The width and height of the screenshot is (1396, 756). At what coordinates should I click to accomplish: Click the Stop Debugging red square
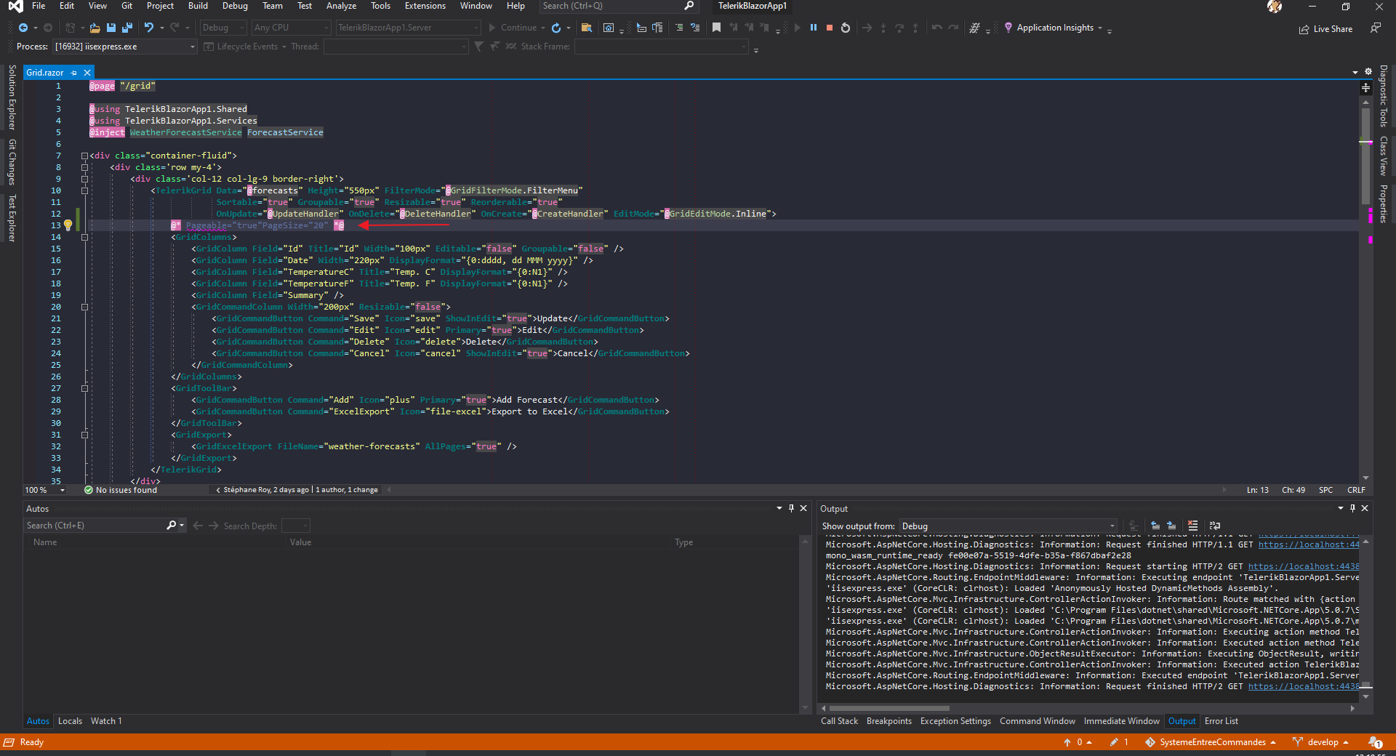click(829, 28)
